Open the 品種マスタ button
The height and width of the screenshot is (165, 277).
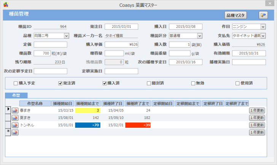pos(236,15)
